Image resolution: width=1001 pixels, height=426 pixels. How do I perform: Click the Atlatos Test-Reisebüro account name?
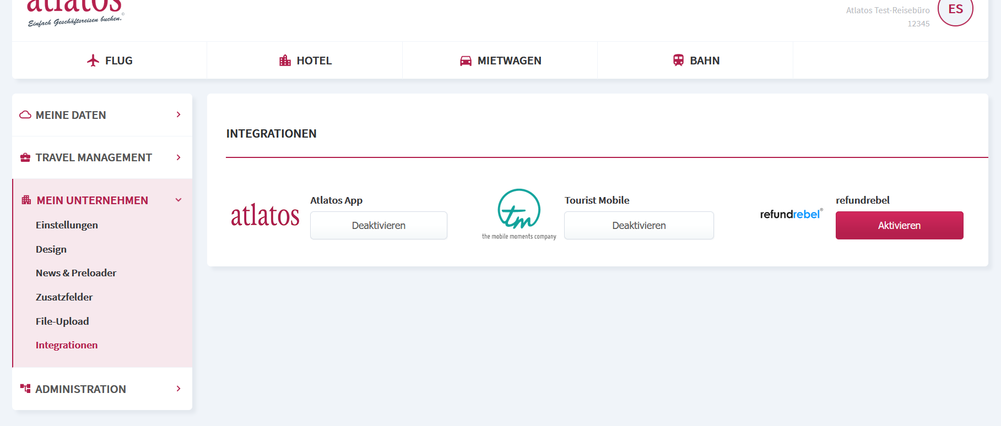click(888, 10)
